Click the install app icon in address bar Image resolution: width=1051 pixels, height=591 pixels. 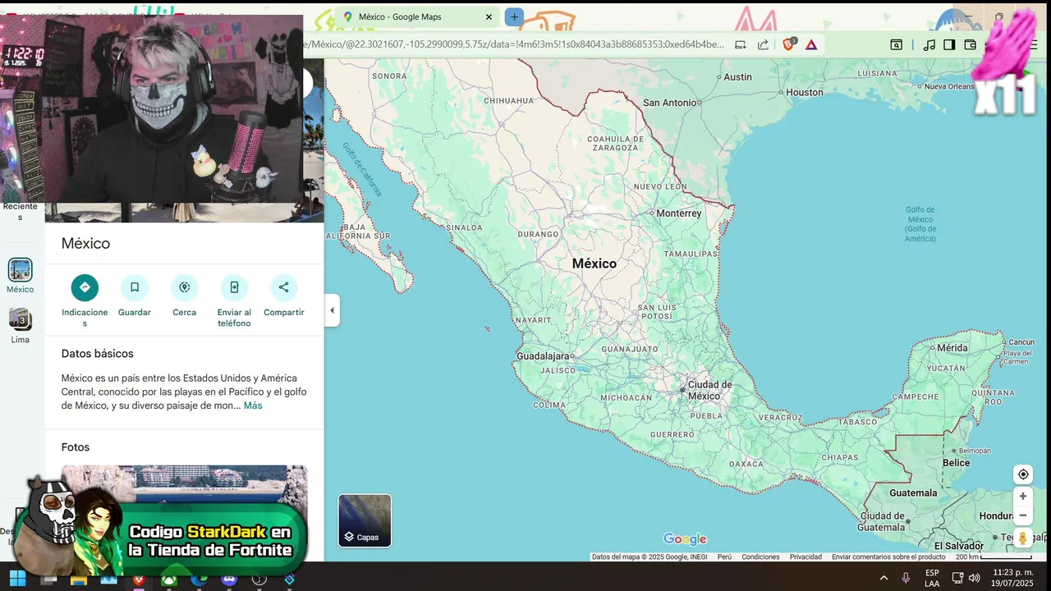(x=741, y=44)
